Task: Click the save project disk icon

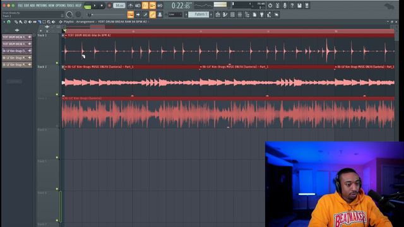Action: pyautogui.click(x=299, y=6)
